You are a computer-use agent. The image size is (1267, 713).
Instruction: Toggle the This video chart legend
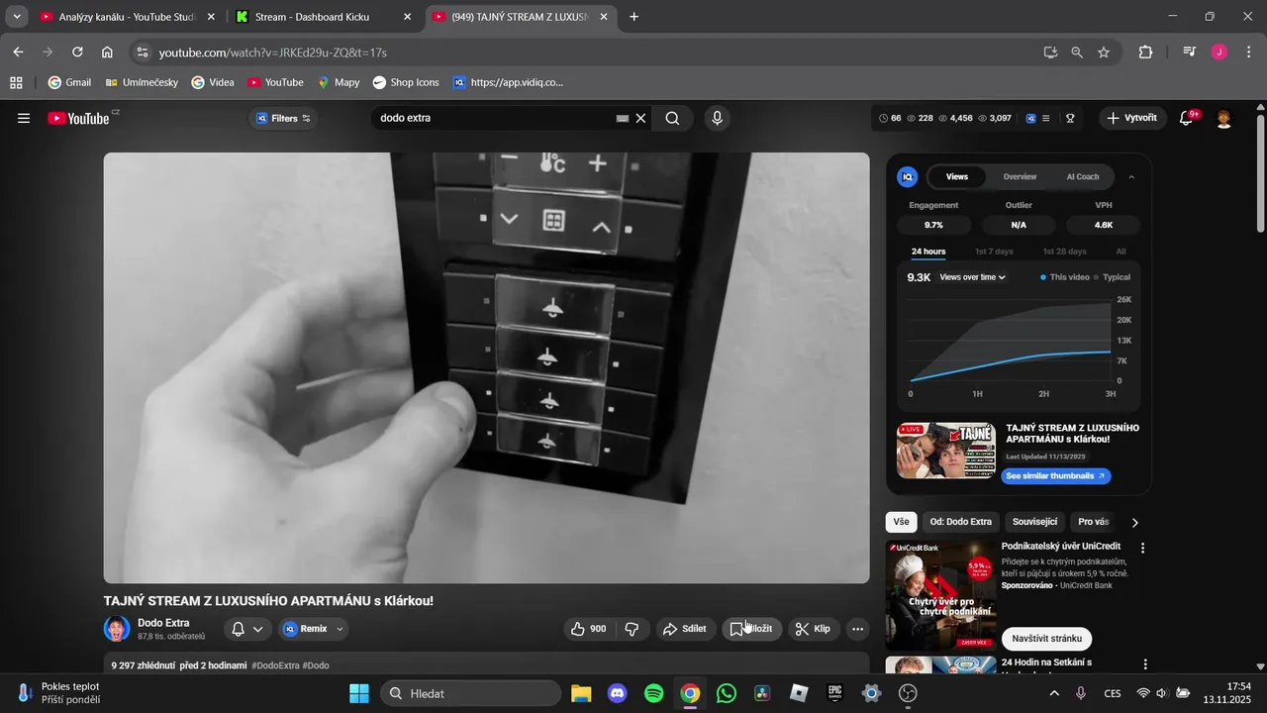coord(1065,277)
